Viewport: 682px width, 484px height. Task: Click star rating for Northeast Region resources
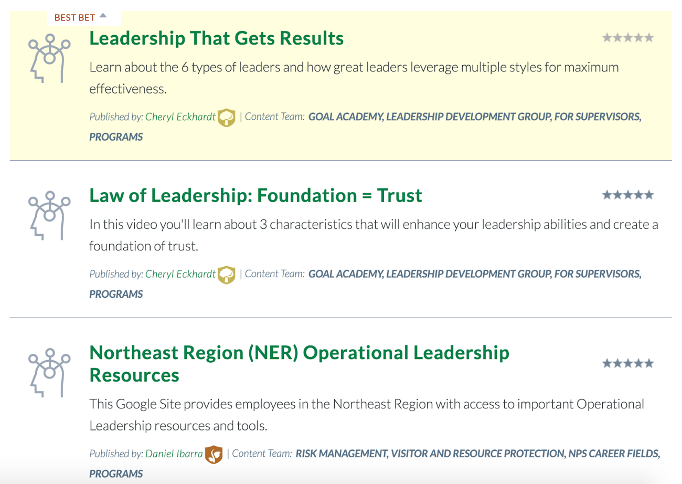click(x=628, y=363)
